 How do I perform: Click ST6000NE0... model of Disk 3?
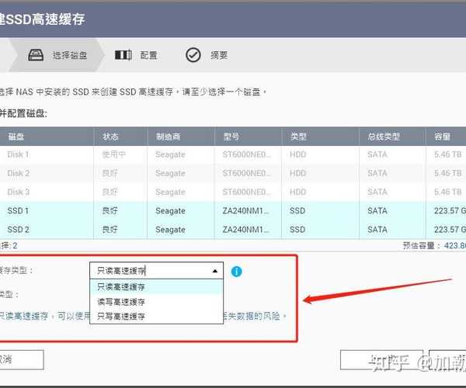click(247, 192)
